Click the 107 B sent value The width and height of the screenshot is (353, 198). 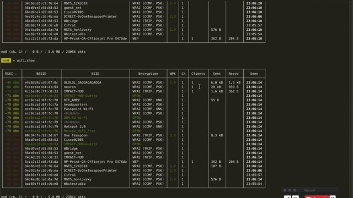click(216, 166)
